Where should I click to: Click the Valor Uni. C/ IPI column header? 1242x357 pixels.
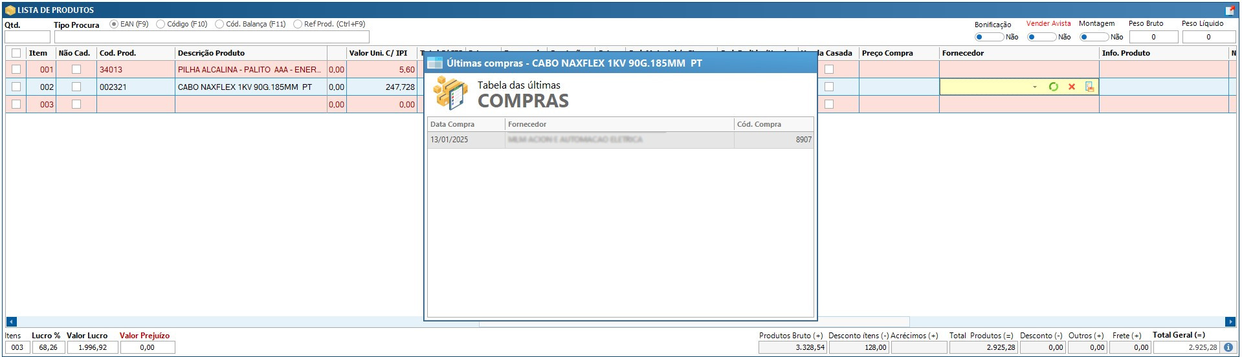pos(382,53)
